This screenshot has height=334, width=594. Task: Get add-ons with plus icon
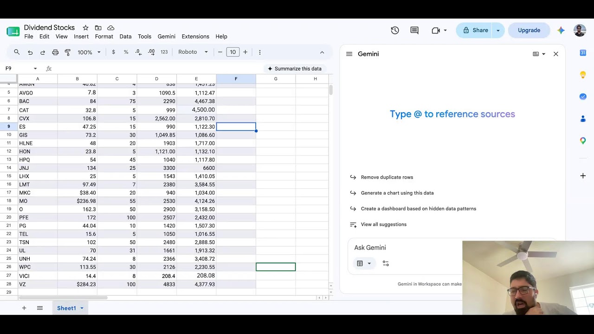pyautogui.click(x=583, y=176)
